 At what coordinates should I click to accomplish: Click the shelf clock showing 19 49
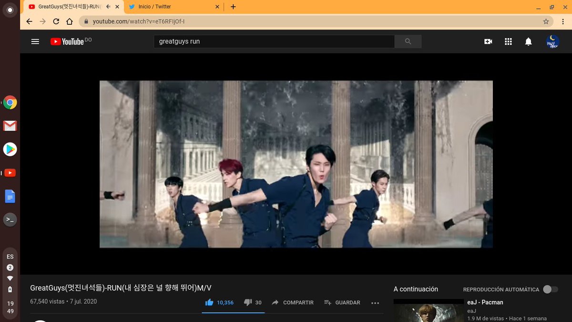point(10,307)
